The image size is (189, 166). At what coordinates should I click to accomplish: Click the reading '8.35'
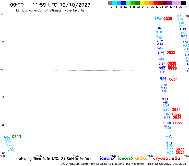pyautogui.click(x=170, y=149)
